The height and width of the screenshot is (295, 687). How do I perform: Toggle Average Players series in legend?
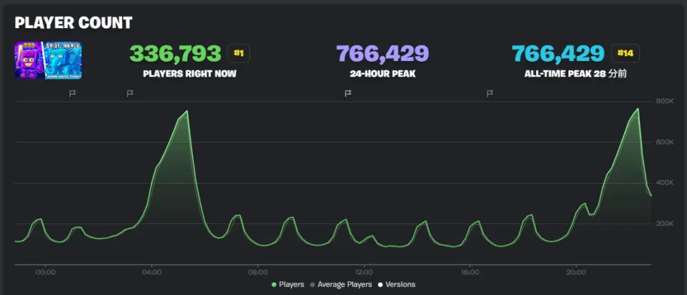tap(342, 284)
